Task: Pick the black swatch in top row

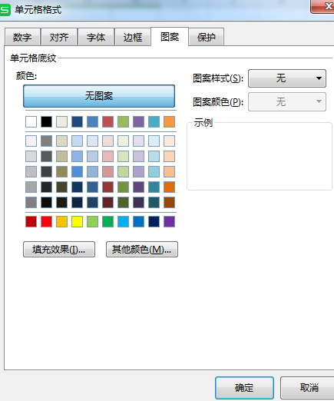Action: click(46, 121)
